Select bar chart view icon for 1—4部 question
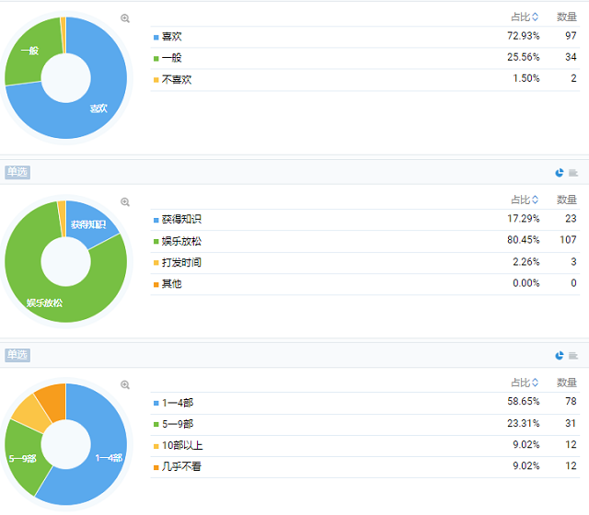Screen dimensions: 589x515 (573, 356)
